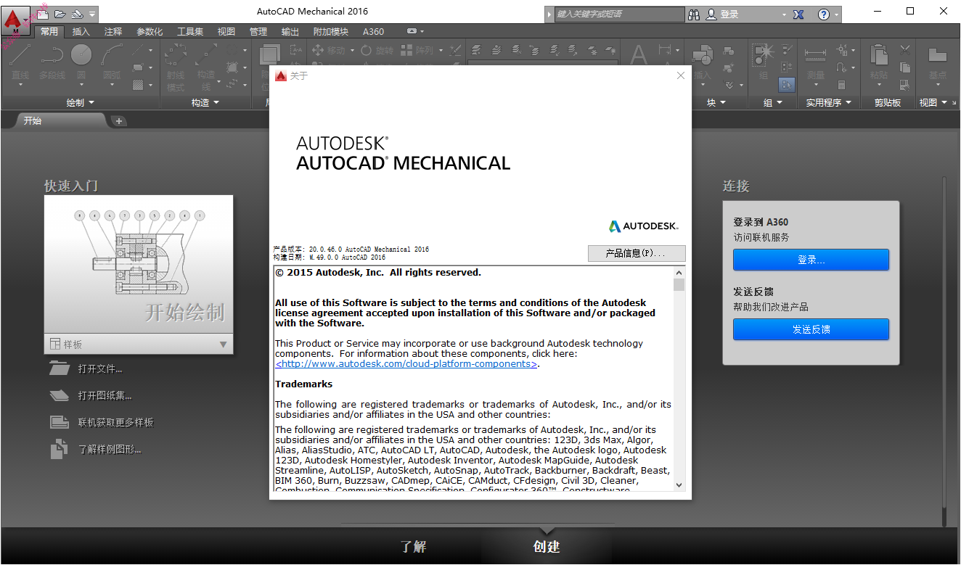Switch to the 附加模块 ribbon tab

pos(331,32)
